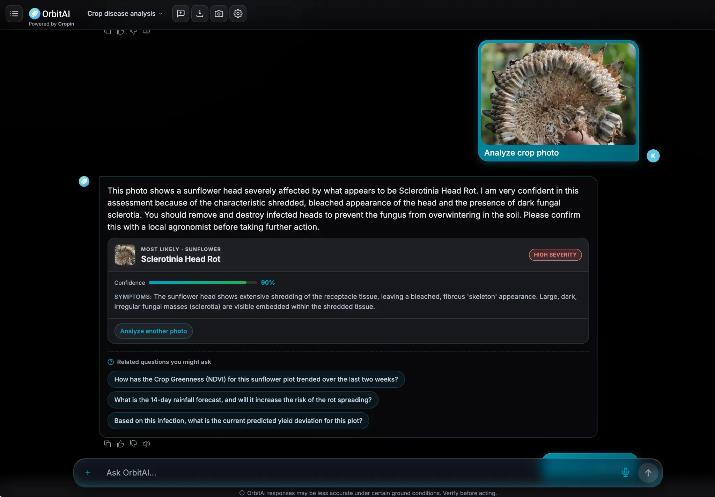Open the uploaded sunflower crop photo
Screen dimensions: 715x497
[x=558, y=94]
